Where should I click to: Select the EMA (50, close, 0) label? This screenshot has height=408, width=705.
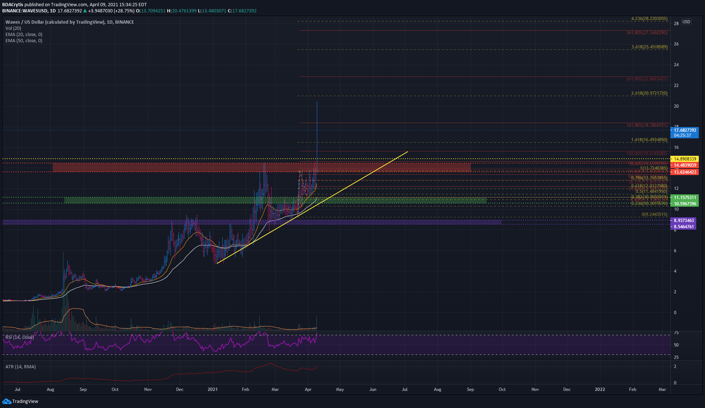pos(24,40)
